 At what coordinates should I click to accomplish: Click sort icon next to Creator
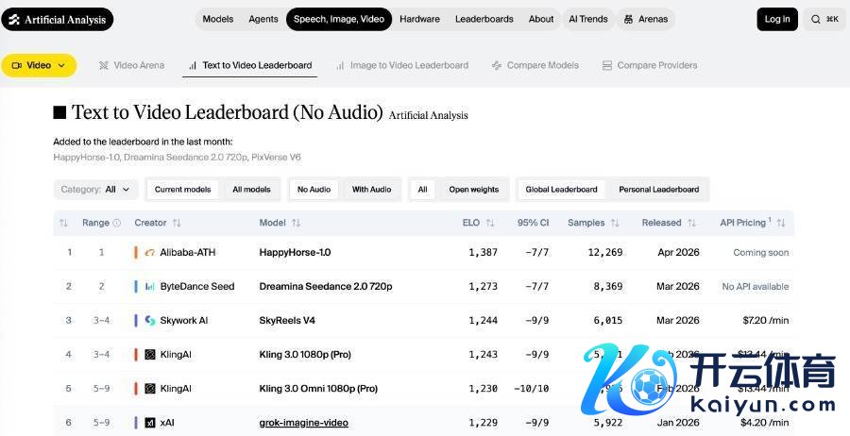177,224
